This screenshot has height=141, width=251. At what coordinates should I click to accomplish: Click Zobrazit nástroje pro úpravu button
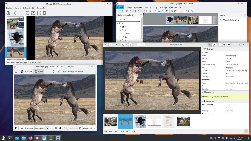(70, 72)
